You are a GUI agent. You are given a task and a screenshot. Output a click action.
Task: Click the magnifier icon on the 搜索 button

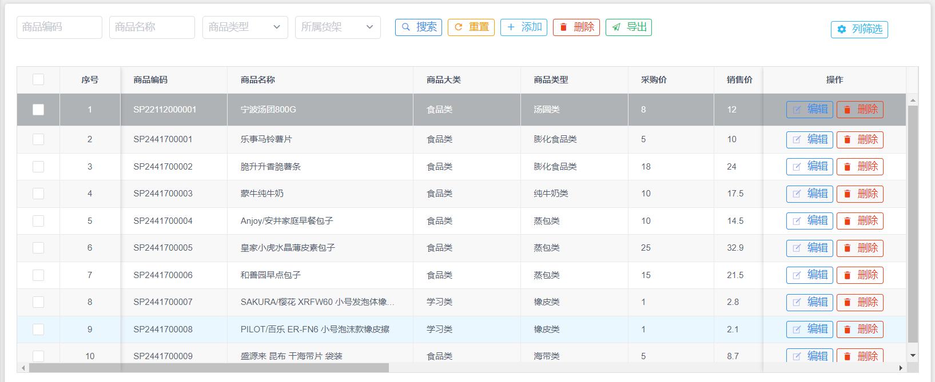406,27
